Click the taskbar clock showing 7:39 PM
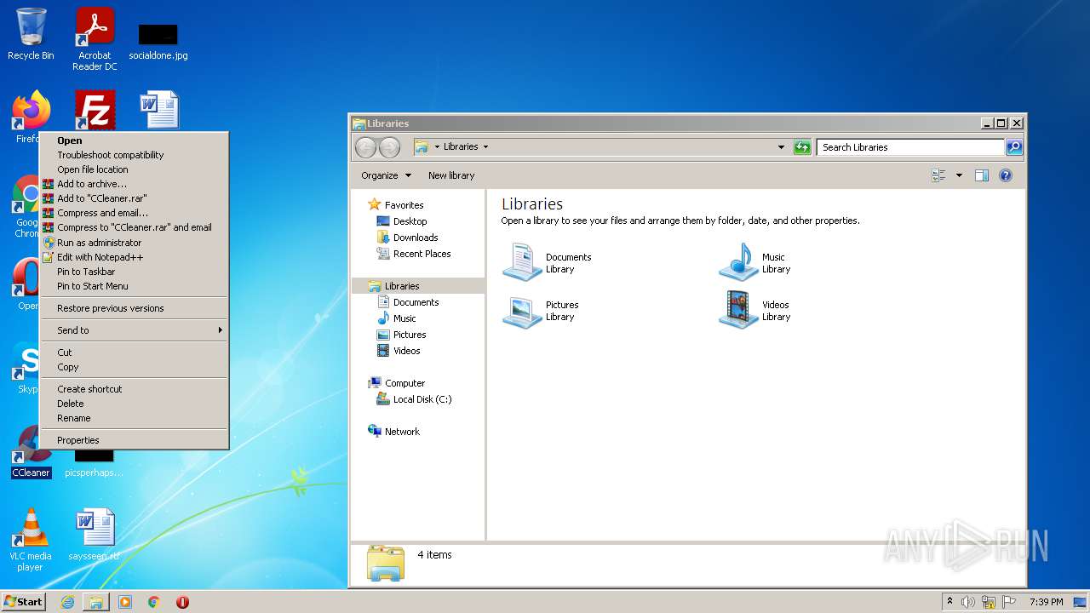Viewport: 1090px width, 613px height. tap(1046, 602)
